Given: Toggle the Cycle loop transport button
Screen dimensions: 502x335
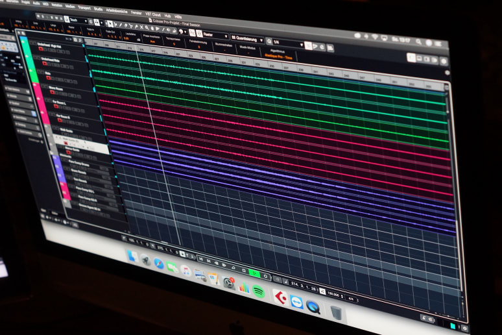Looking at the screenshot, I should point(233,268).
